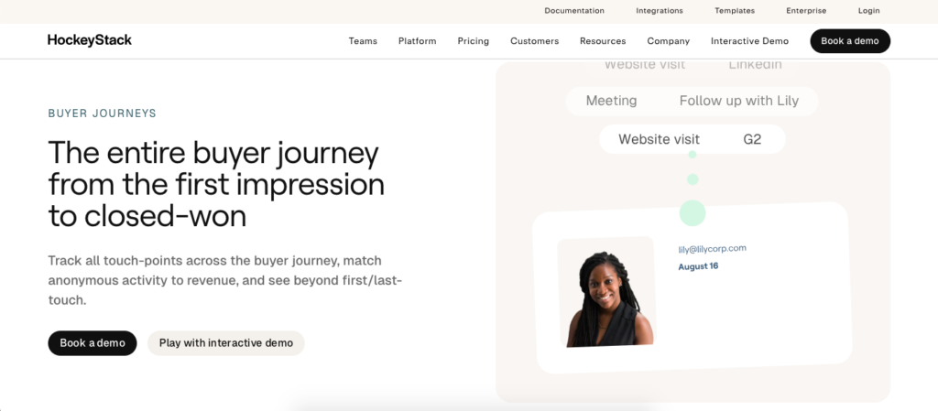Viewport: 938px width, 411px height.
Task: Click the header Book a demo button
Action: [x=850, y=41]
